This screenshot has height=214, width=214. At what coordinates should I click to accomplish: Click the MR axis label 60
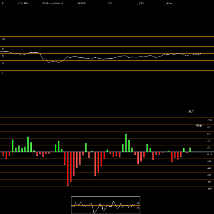209,134
